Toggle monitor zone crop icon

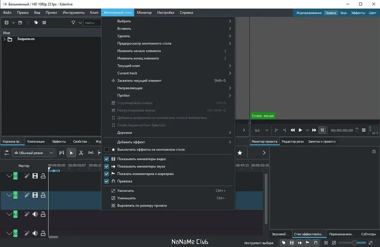tap(322, 130)
